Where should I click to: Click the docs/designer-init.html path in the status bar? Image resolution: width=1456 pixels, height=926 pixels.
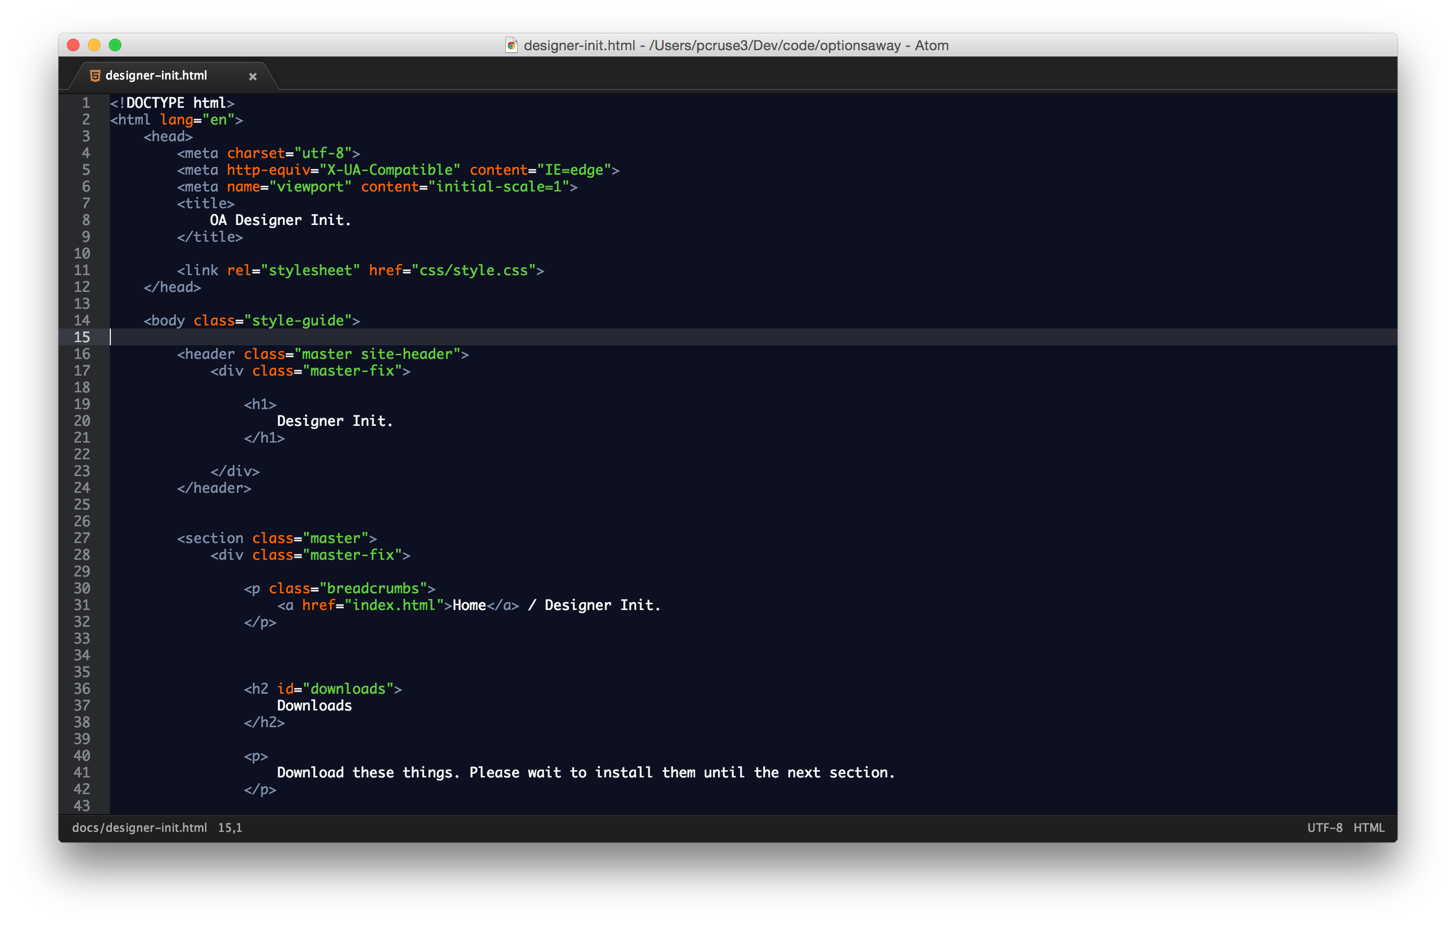pyautogui.click(x=139, y=828)
